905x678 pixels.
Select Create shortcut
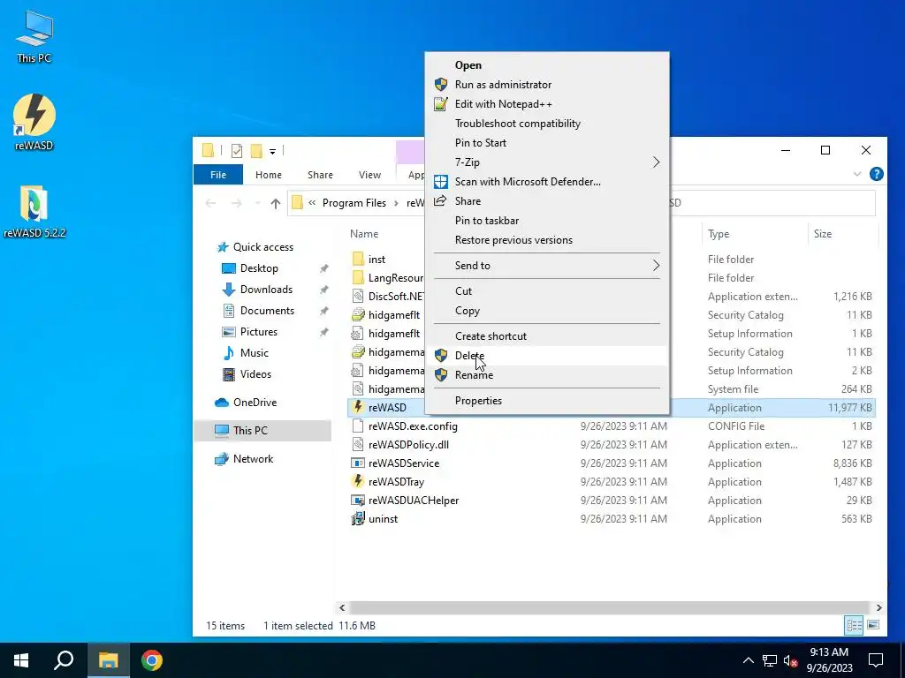491,336
